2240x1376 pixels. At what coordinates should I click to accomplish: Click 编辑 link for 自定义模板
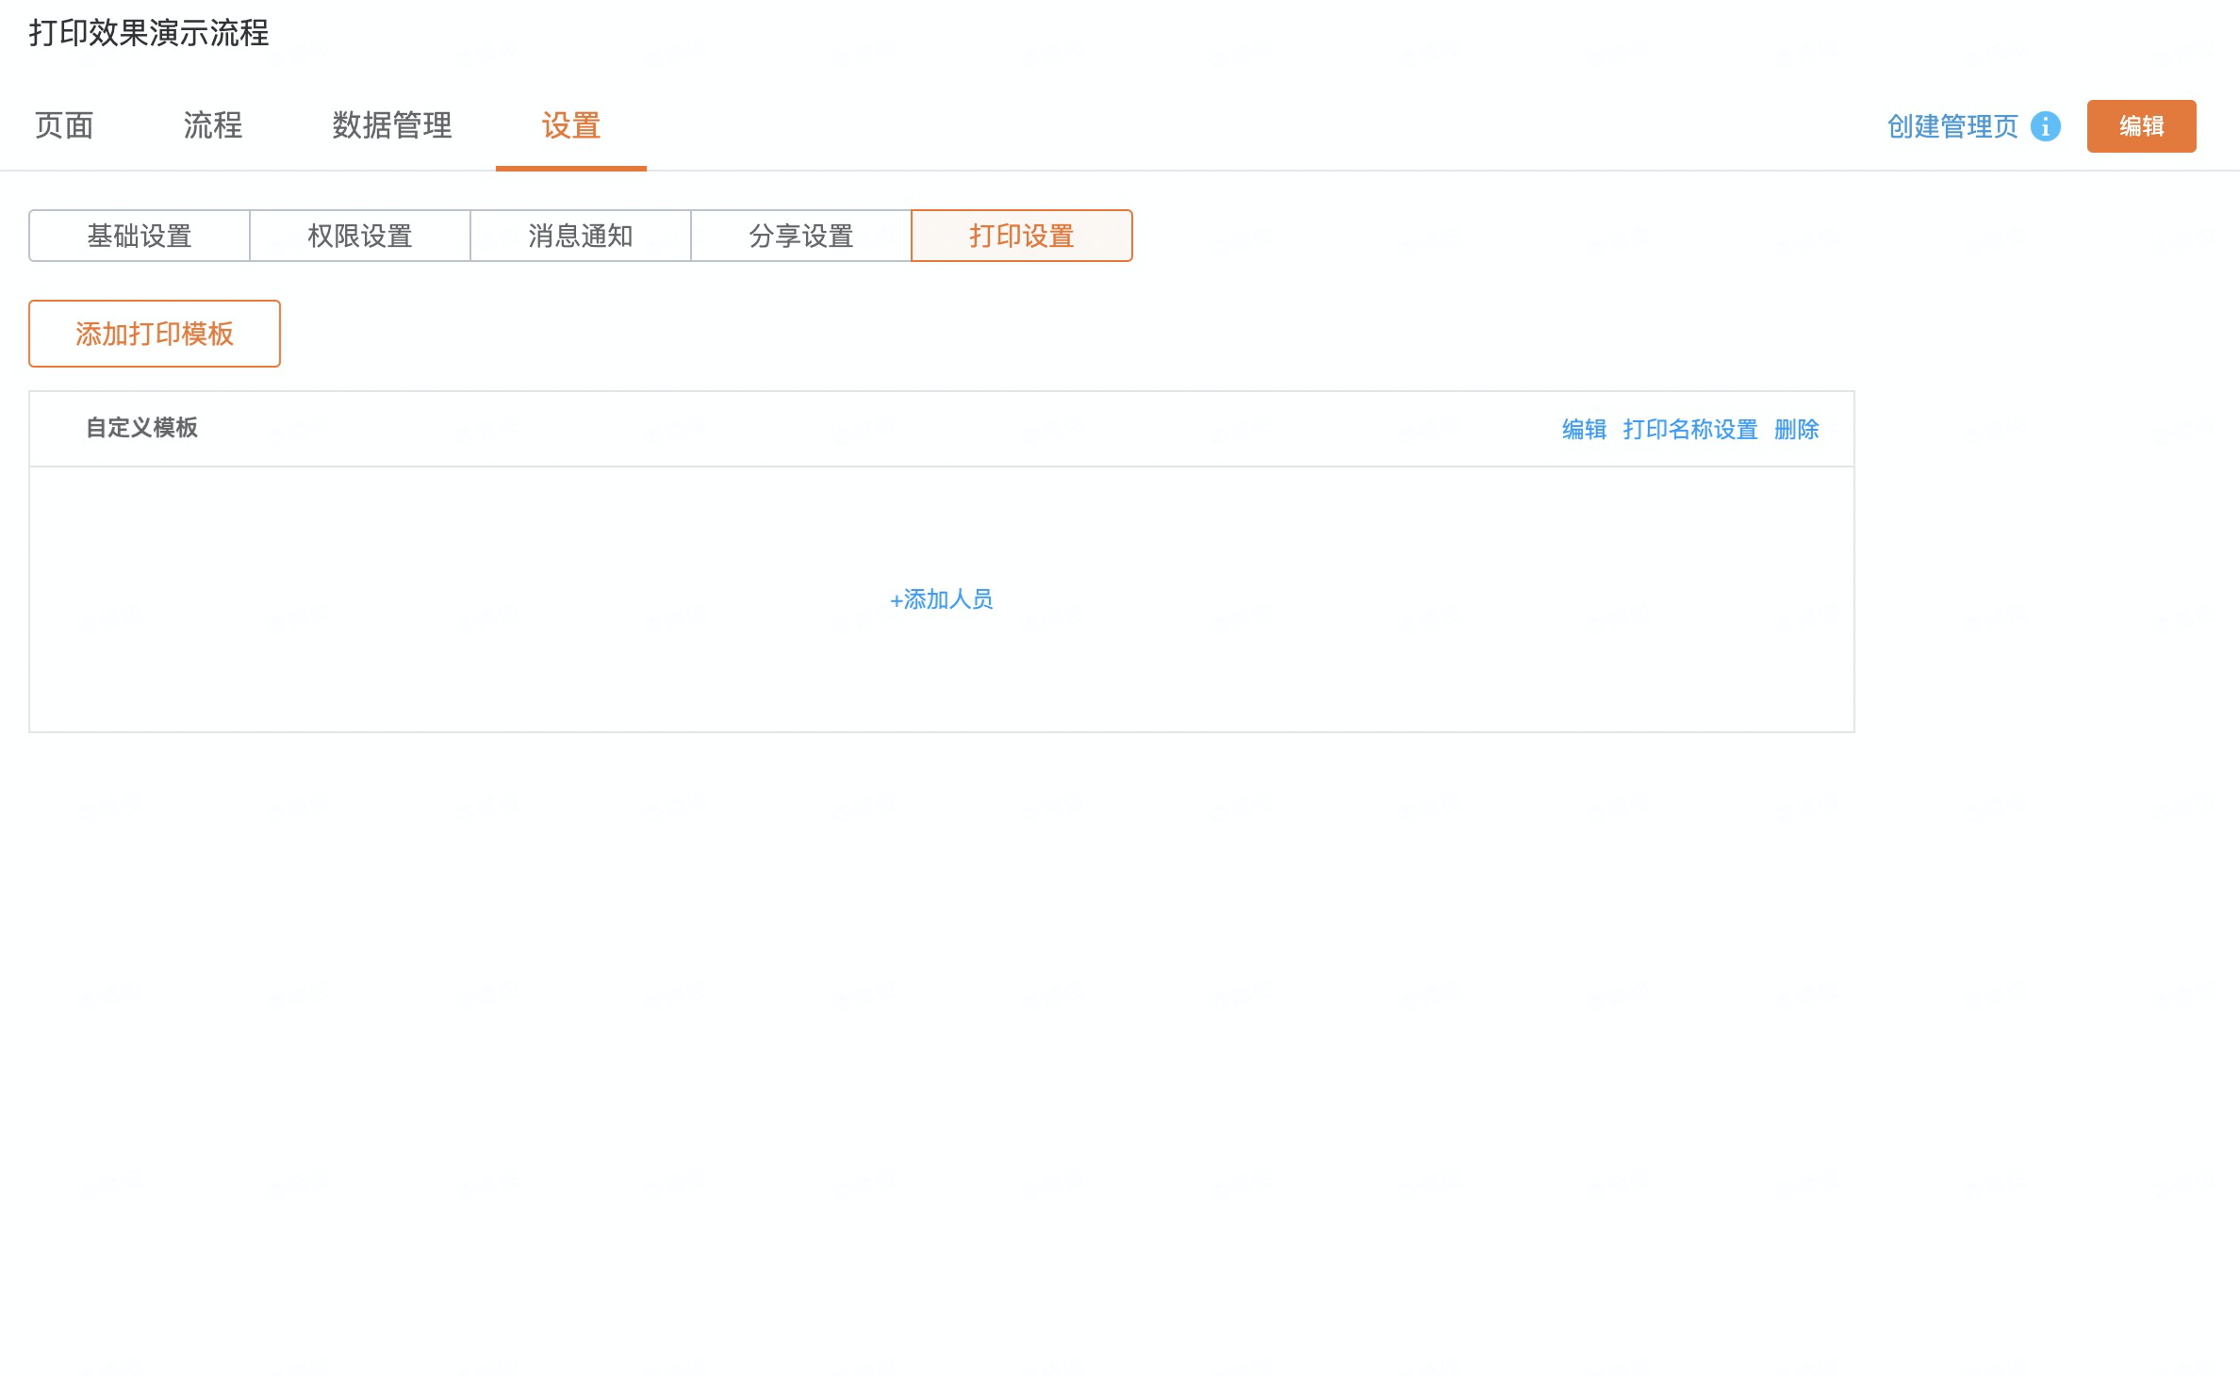click(x=1584, y=430)
